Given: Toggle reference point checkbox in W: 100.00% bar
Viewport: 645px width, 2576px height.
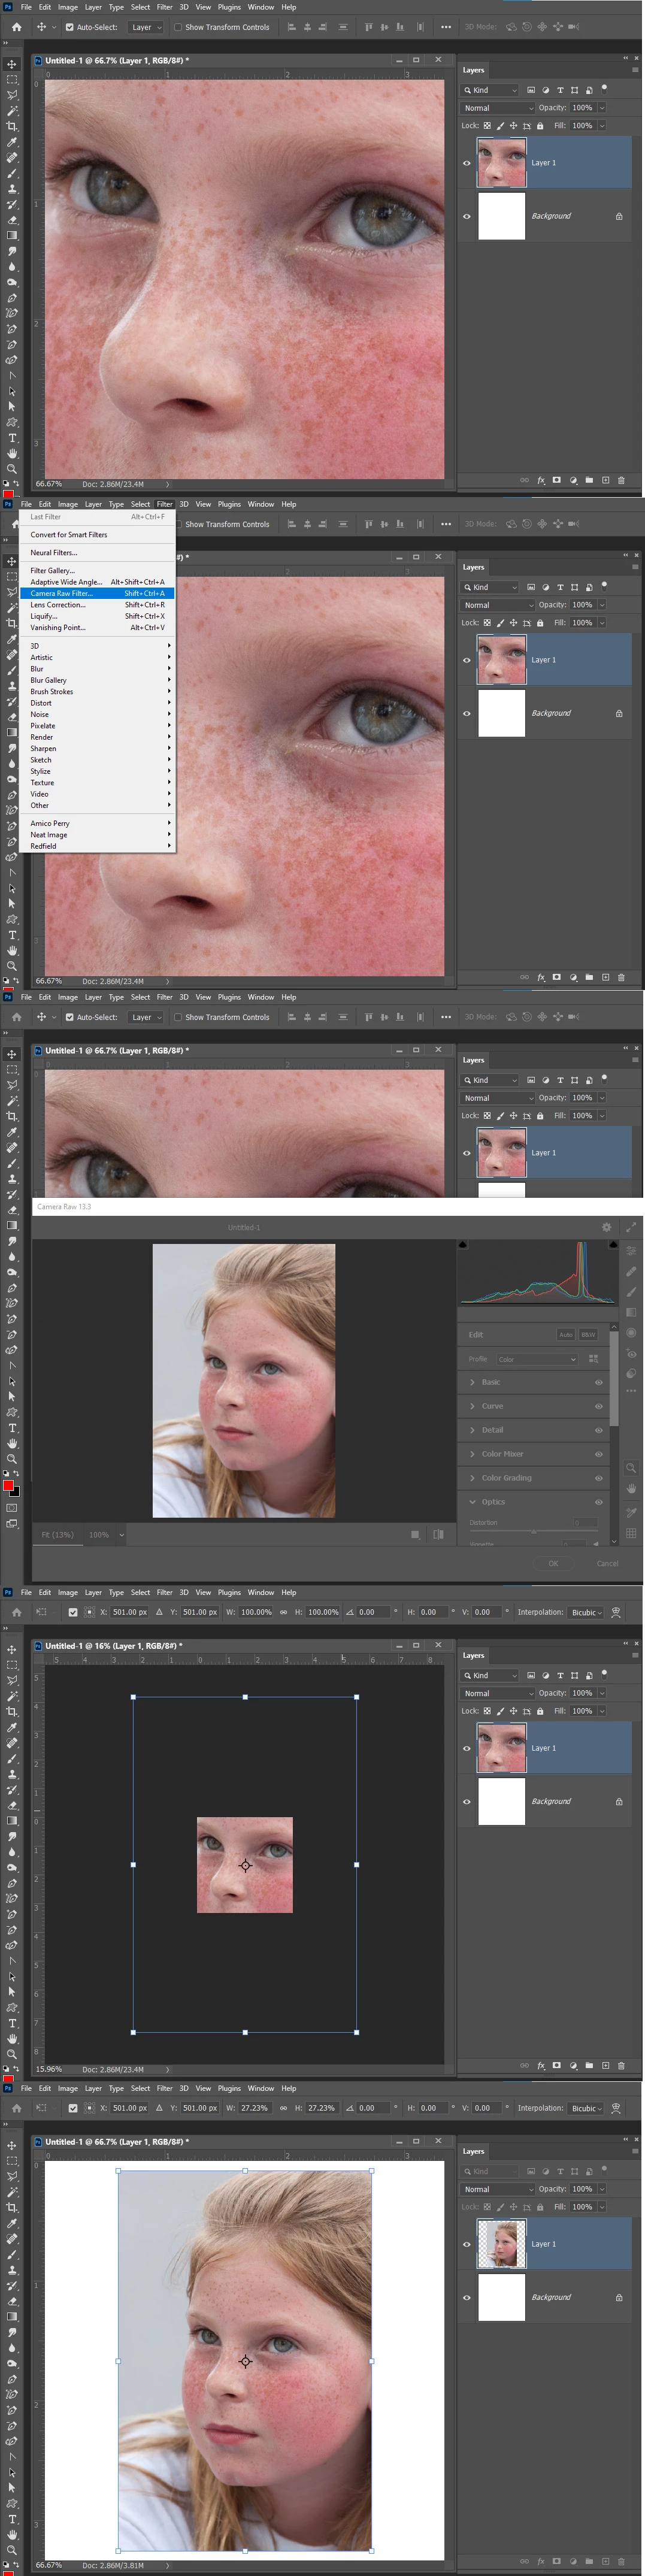Looking at the screenshot, I should click(73, 1612).
